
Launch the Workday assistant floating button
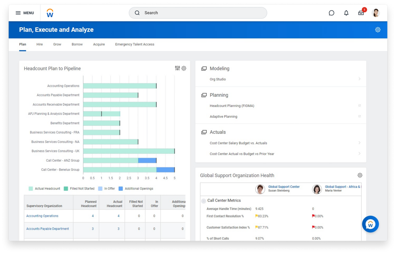(x=370, y=224)
